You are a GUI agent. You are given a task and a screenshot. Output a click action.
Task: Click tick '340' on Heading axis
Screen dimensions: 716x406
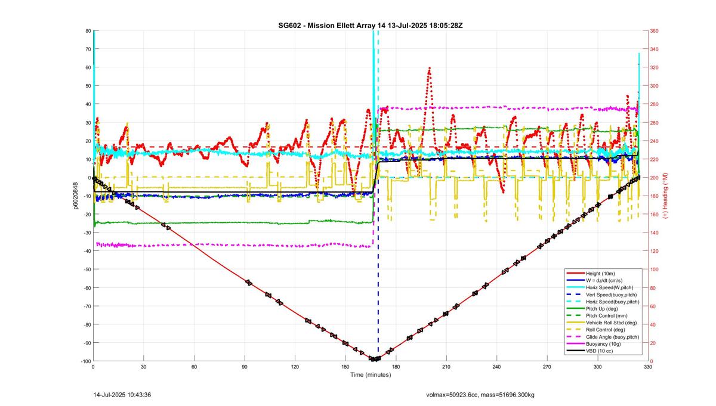click(x=654, y=49)
